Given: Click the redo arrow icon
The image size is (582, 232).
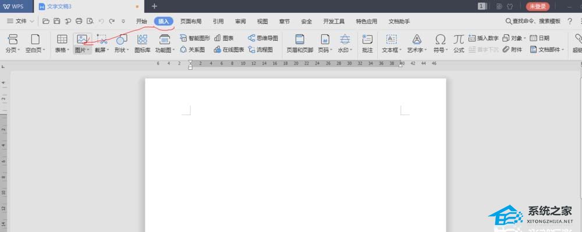Looking at the screenshot, I should click(x=112, y=22).
